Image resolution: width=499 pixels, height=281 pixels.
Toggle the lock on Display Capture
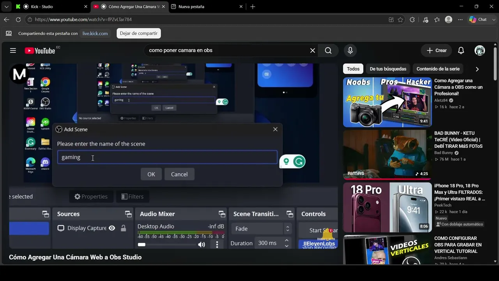click(x=123, y=228)
